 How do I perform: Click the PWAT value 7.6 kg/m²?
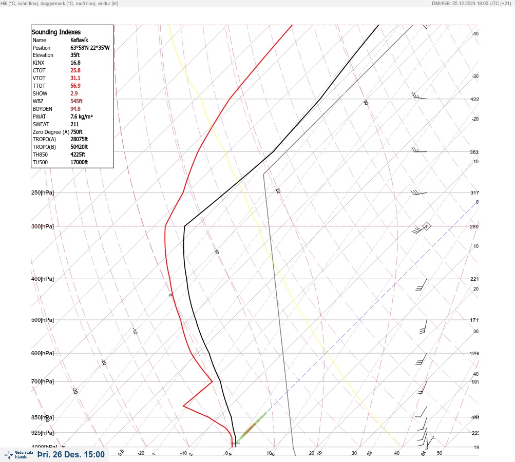82,117
